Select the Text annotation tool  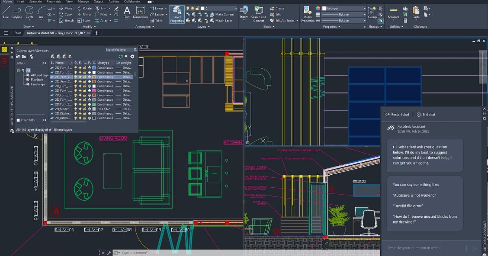(127, 12)
